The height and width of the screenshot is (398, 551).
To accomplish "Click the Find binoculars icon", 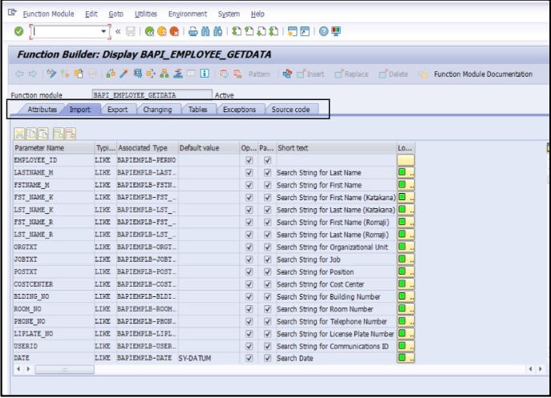I will click(205, 31).
